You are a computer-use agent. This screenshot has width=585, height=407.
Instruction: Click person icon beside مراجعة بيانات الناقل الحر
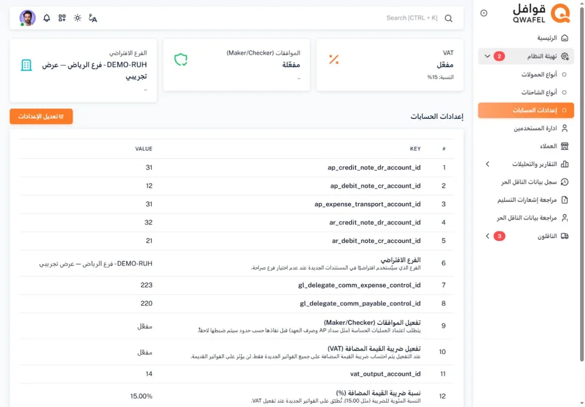(x=564, y=217)
